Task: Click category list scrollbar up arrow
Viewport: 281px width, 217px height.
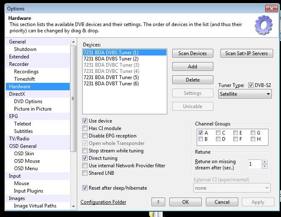Action: pos(73,42)
